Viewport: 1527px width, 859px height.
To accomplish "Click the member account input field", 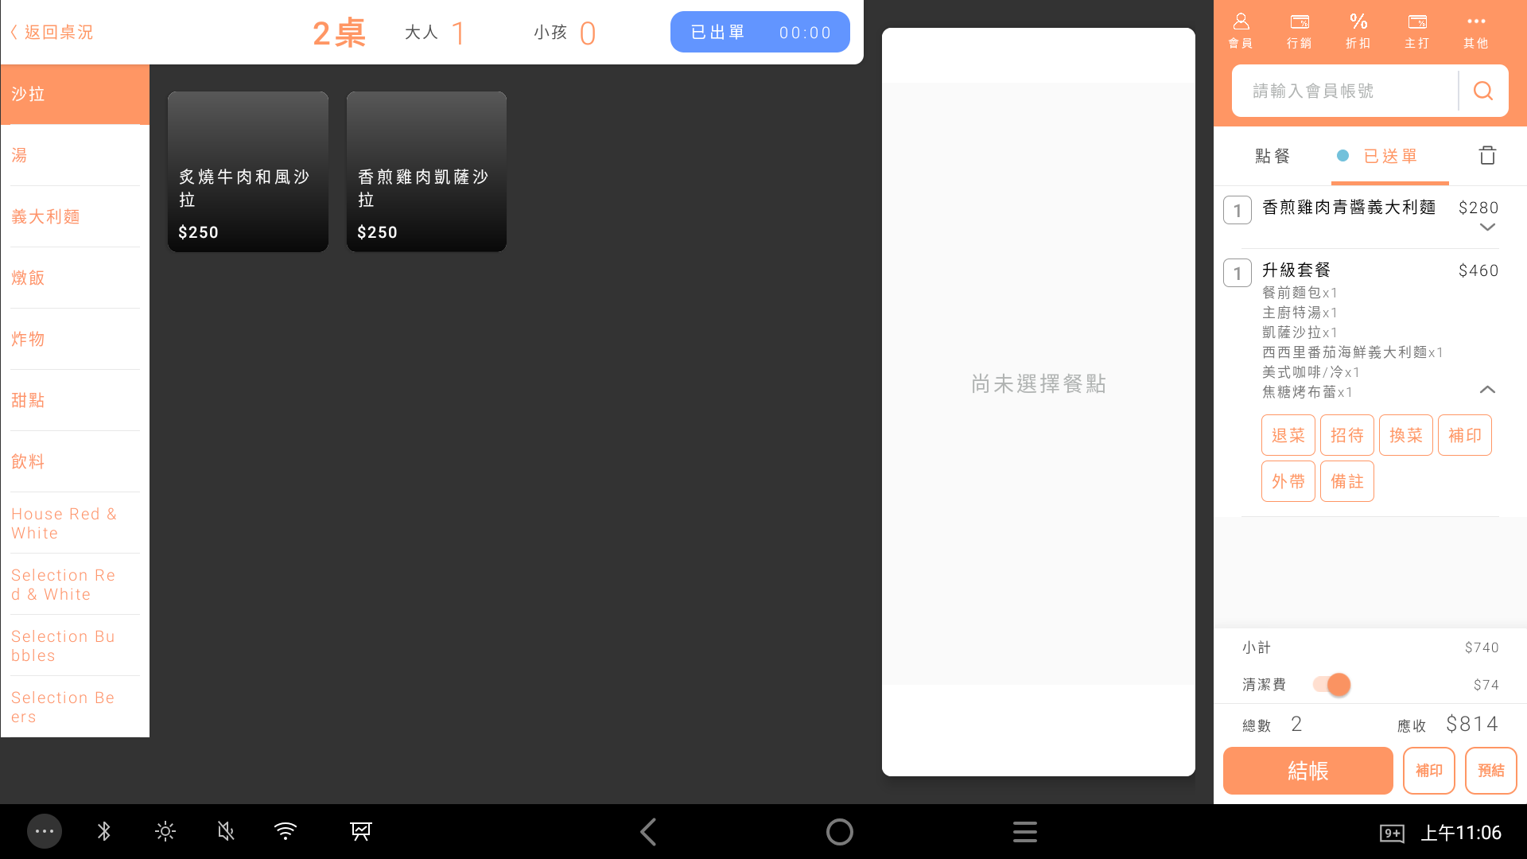I will click(1344, 91).
